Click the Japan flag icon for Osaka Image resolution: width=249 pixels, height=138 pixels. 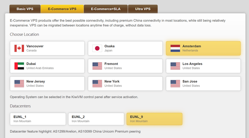coord(97,48)
